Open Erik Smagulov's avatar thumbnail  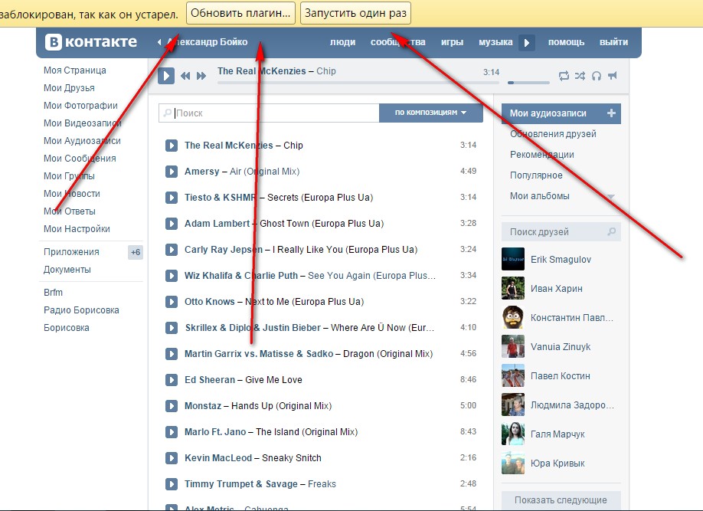pyautogui.click(x=513, y=259)
